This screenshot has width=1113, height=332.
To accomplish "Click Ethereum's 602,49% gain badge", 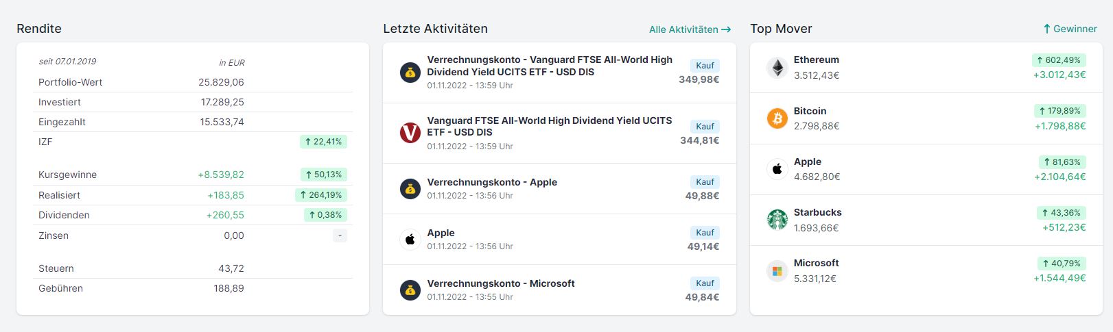I will coord(1059,60).
